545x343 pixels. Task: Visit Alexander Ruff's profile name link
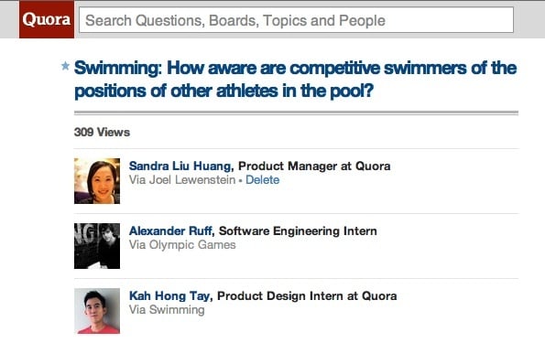point(170,230)
